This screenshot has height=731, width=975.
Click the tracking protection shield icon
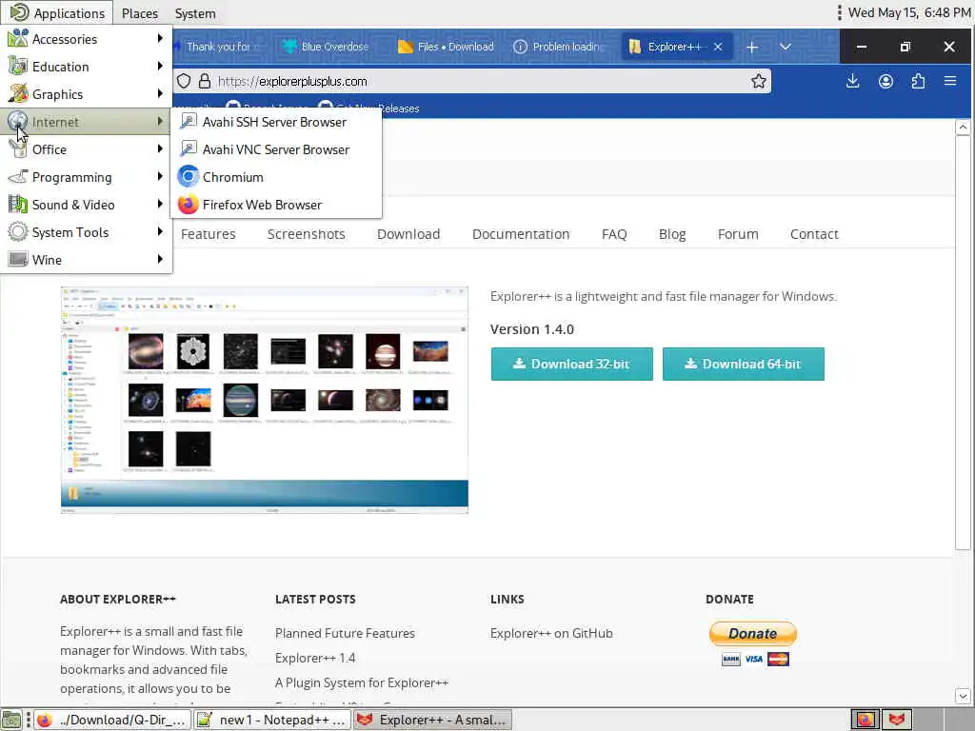(184, 82)
